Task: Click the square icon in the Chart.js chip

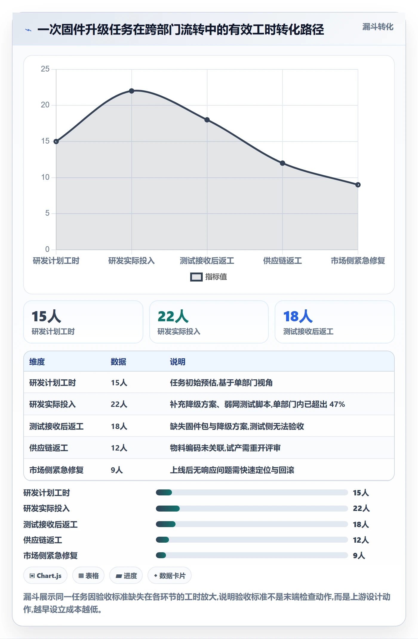Action: tap(32, 576)
